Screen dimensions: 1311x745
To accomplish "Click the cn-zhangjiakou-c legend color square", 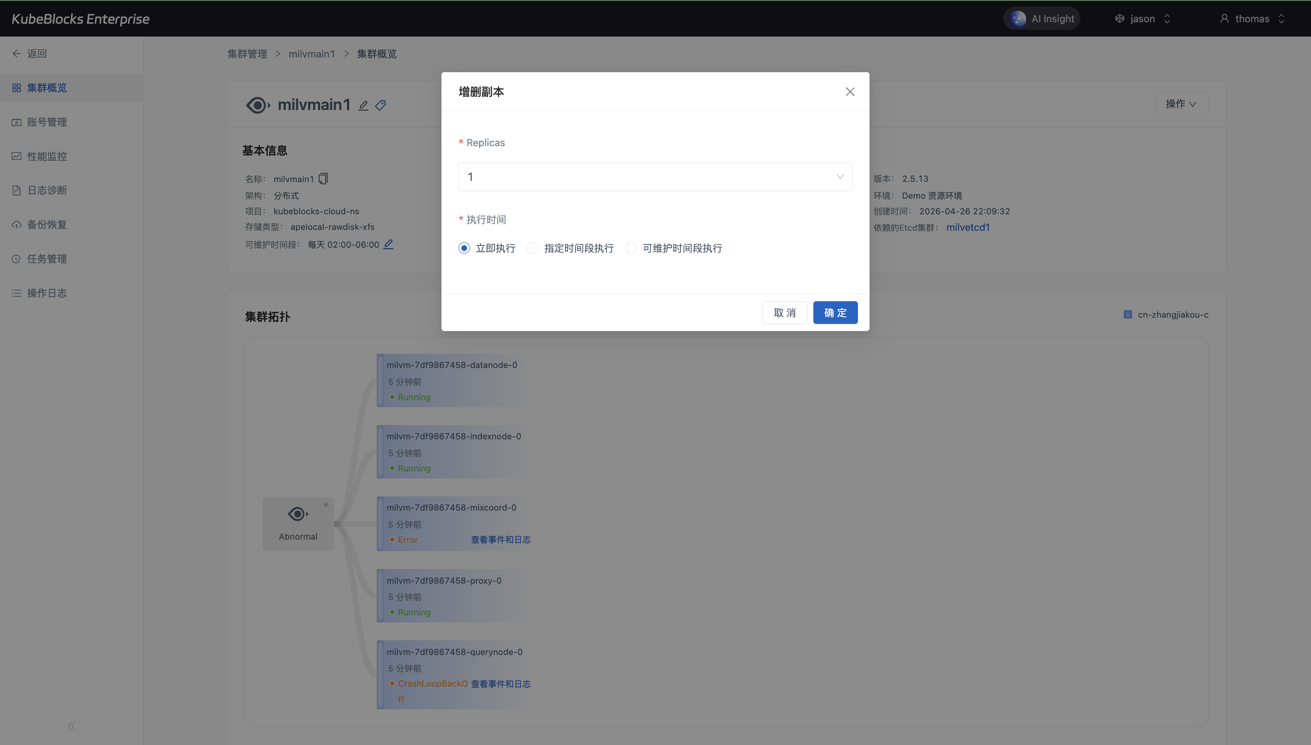I will click(1127, 314).
